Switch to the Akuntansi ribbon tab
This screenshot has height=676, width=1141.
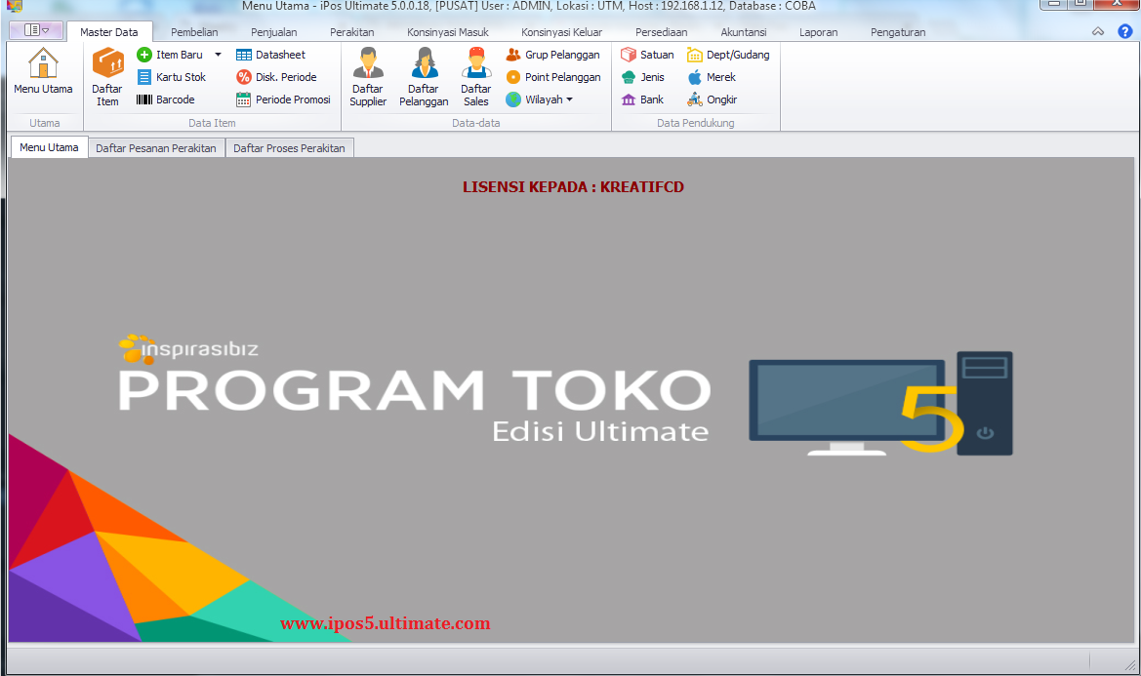(743, 31)
